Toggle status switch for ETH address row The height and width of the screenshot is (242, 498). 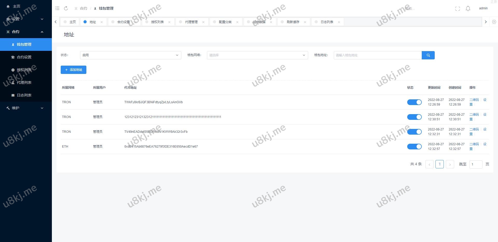tap(414, 147)
